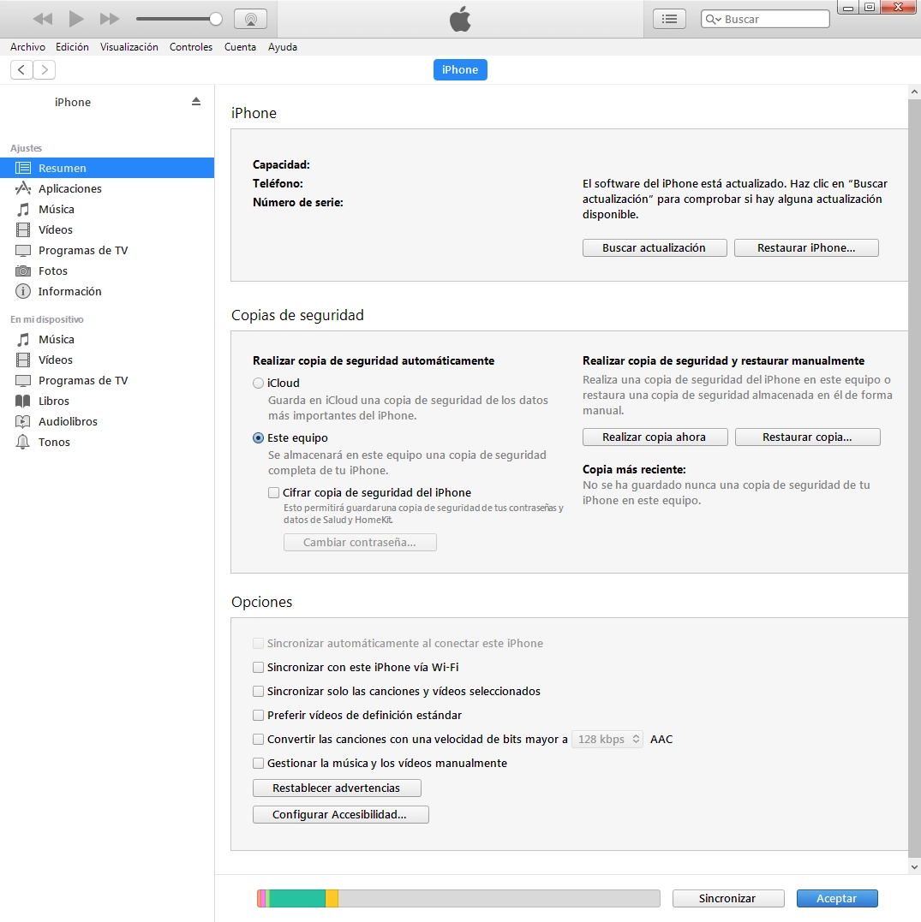Open the Visualización menu
The image size is (921, 922).
pos(129,47)
